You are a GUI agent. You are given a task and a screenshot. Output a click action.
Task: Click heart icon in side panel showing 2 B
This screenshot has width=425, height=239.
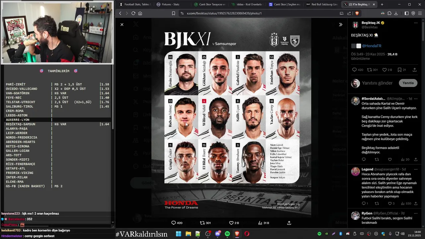tap(384, 70)
